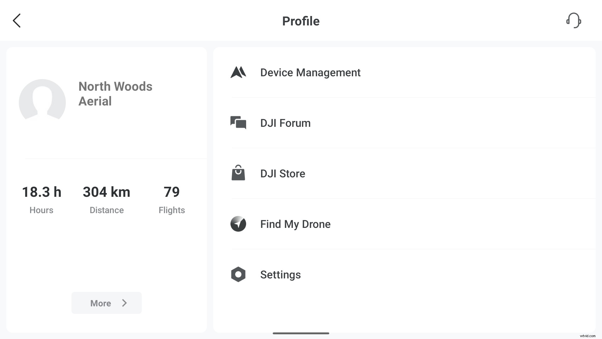Select the DJI Forum chat icon
Image resolution: width=602 pixels, height=339 pixels.
click(x=238, y=123)
